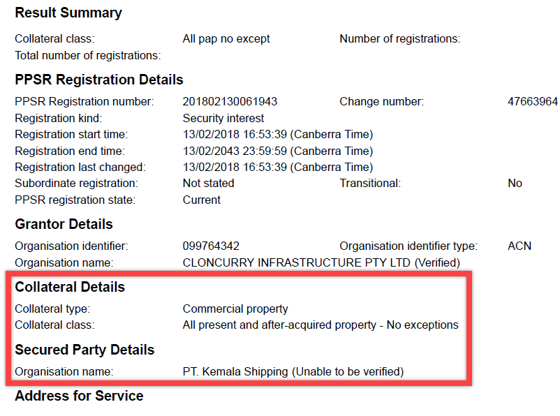
Task: Click the Transitional No value
Action: 515,183
